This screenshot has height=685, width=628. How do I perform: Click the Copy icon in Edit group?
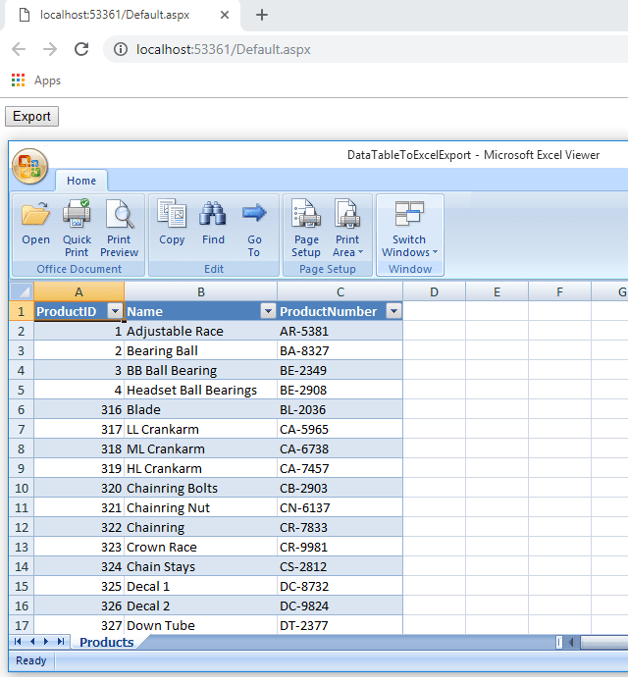[172, 223]
